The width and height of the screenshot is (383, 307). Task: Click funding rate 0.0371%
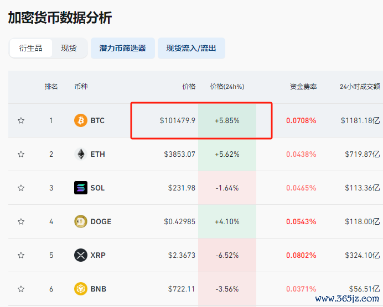(x=301, y=289)
